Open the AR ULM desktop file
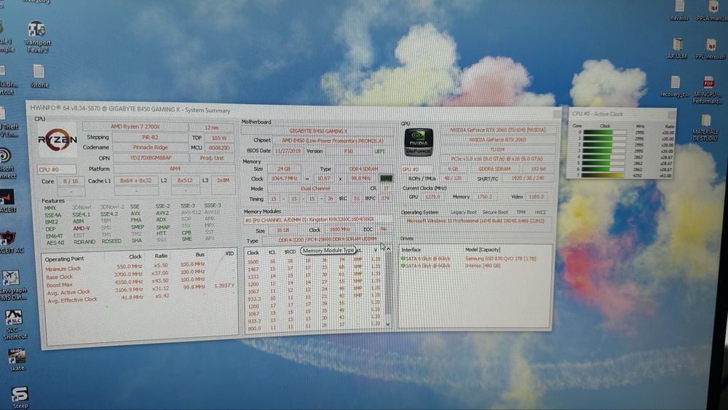Viewport: 728px width, 410px height. [x=677, y=49]
